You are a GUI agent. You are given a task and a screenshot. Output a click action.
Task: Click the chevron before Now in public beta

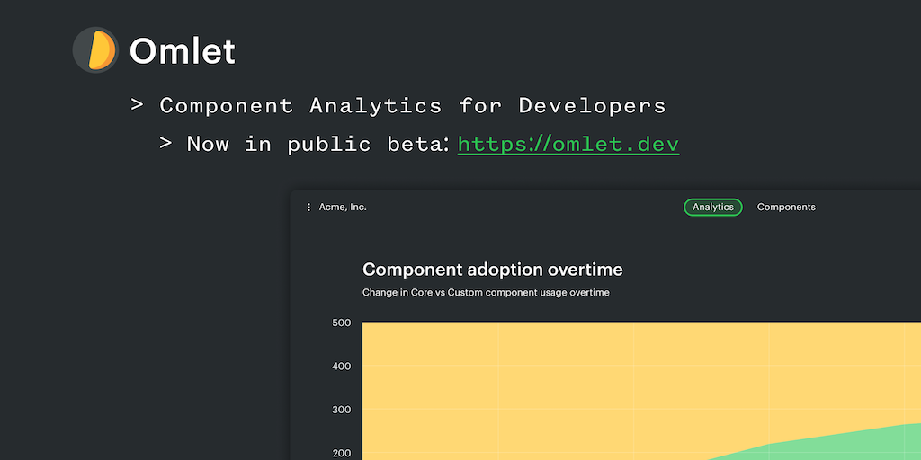coord(165,144)
